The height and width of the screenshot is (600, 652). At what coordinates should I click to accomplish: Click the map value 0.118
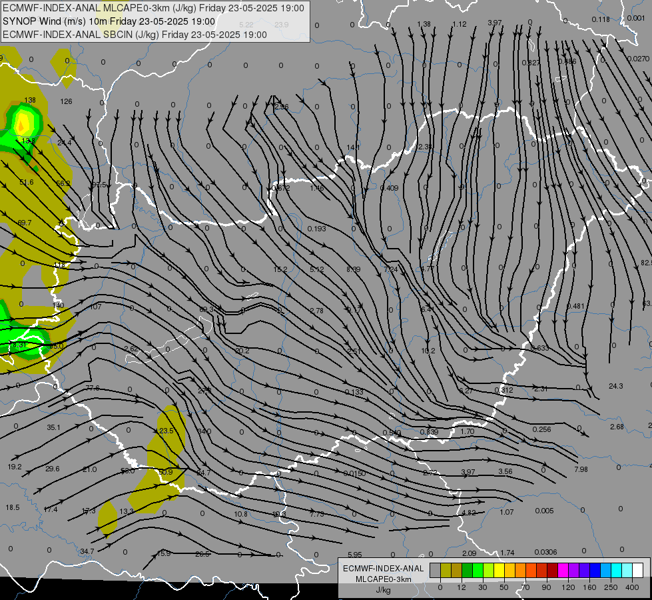coord(601,19)
